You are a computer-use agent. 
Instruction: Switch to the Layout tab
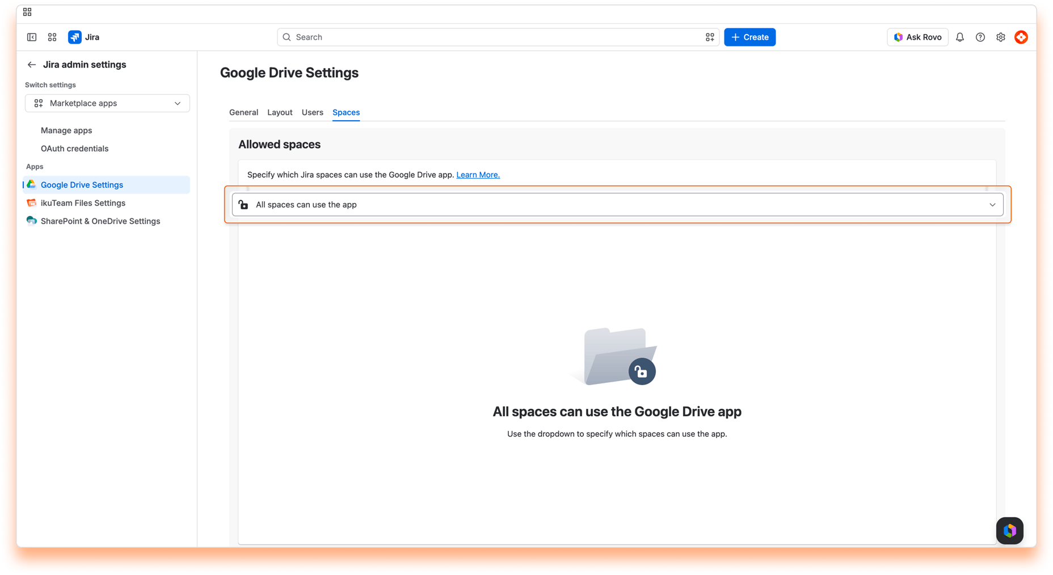[x=280, y=112]
